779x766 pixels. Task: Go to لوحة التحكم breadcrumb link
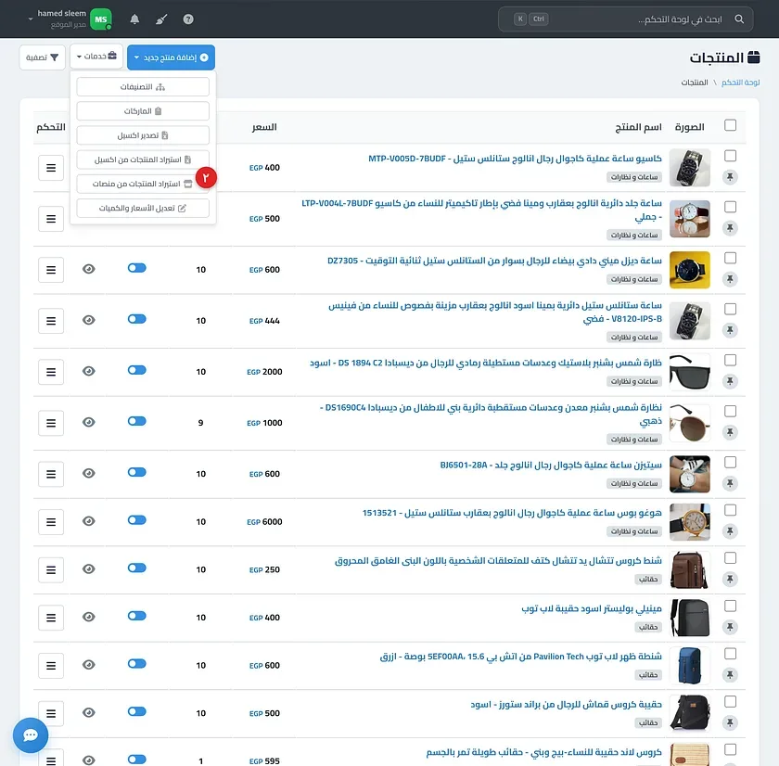tap(740, 83)
